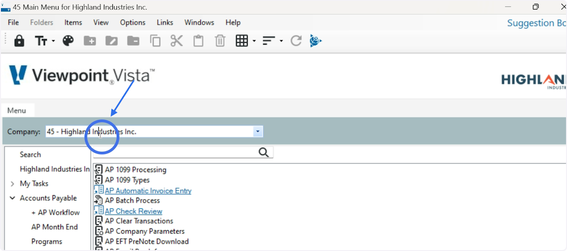
Task: Select the Menu tab
Action: coord(17,111)
